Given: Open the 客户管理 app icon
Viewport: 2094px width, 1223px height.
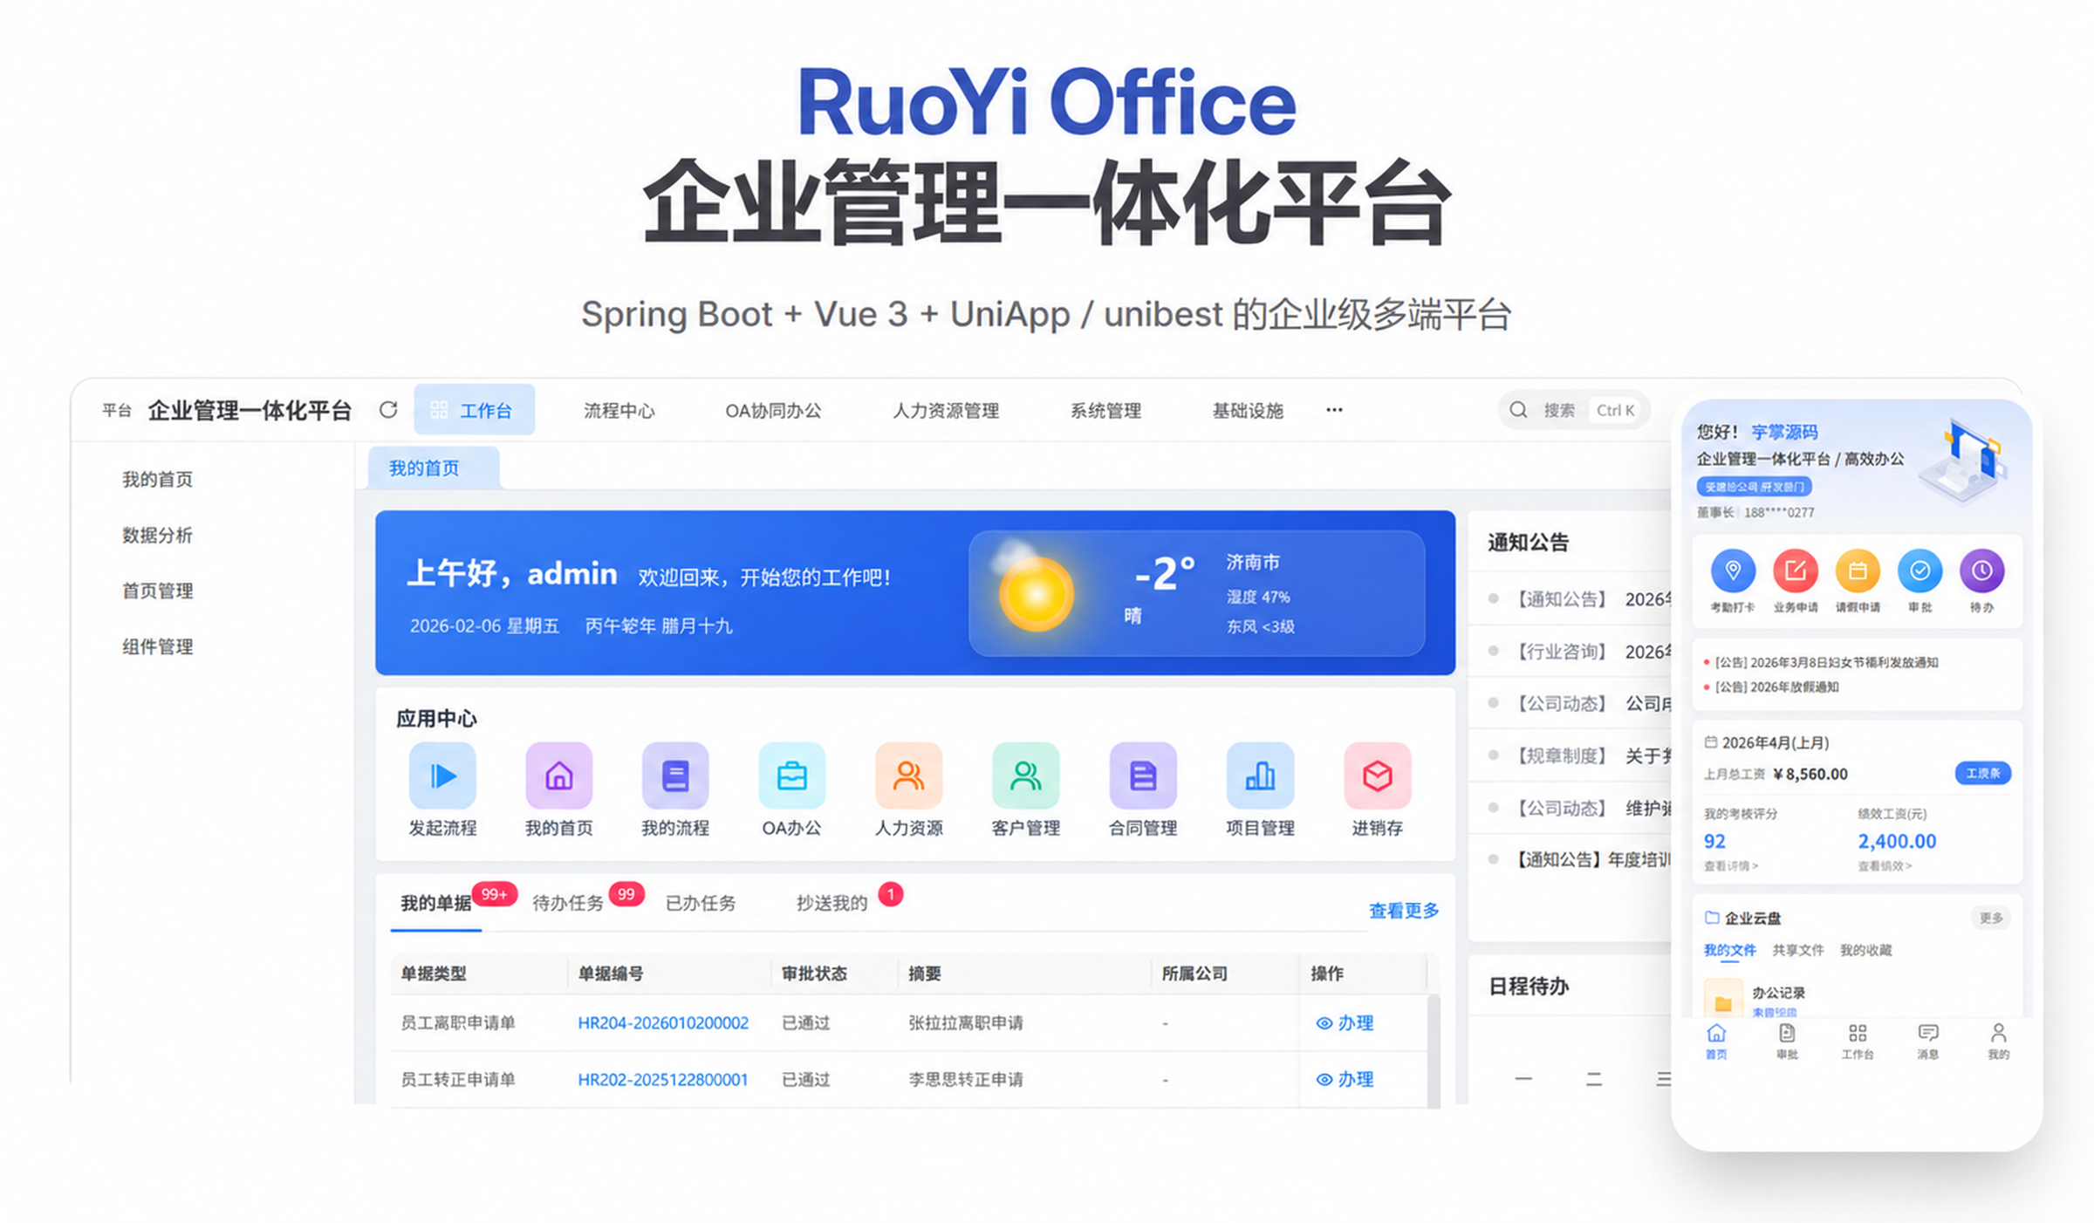Looking at the screenshot, I should (x=1025, y=775).
